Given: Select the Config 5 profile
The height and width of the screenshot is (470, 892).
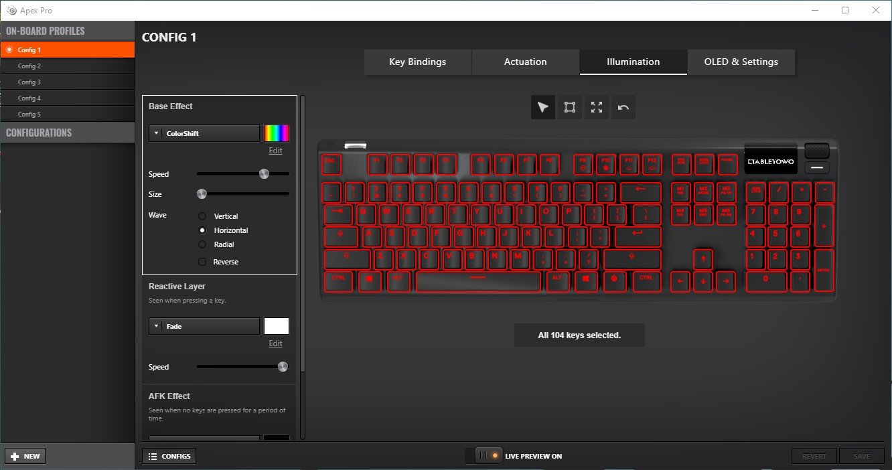Looking at the screenshot, I should tap(68, 114).
